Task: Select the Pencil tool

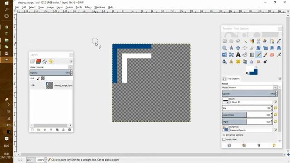Action: [259, 55]
